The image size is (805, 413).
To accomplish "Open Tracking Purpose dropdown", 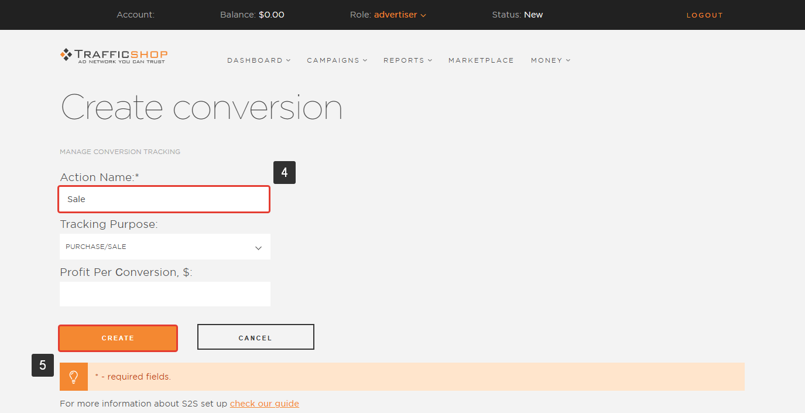I will 165,247.
